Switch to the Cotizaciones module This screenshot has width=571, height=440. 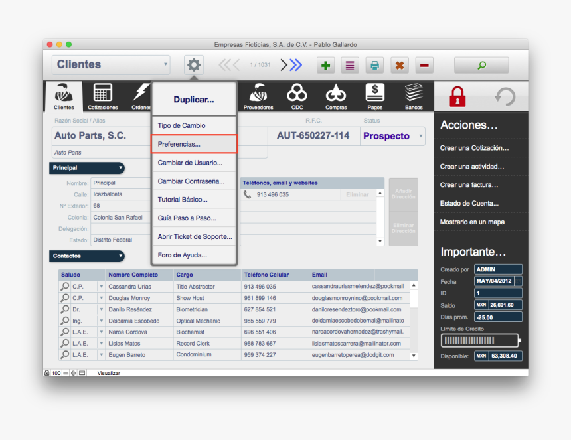(x=102, y=96)
